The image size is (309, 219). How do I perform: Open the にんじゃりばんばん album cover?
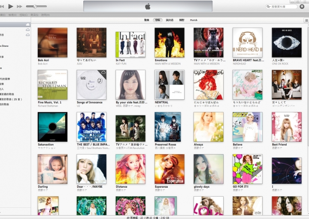tap(209, 85)
